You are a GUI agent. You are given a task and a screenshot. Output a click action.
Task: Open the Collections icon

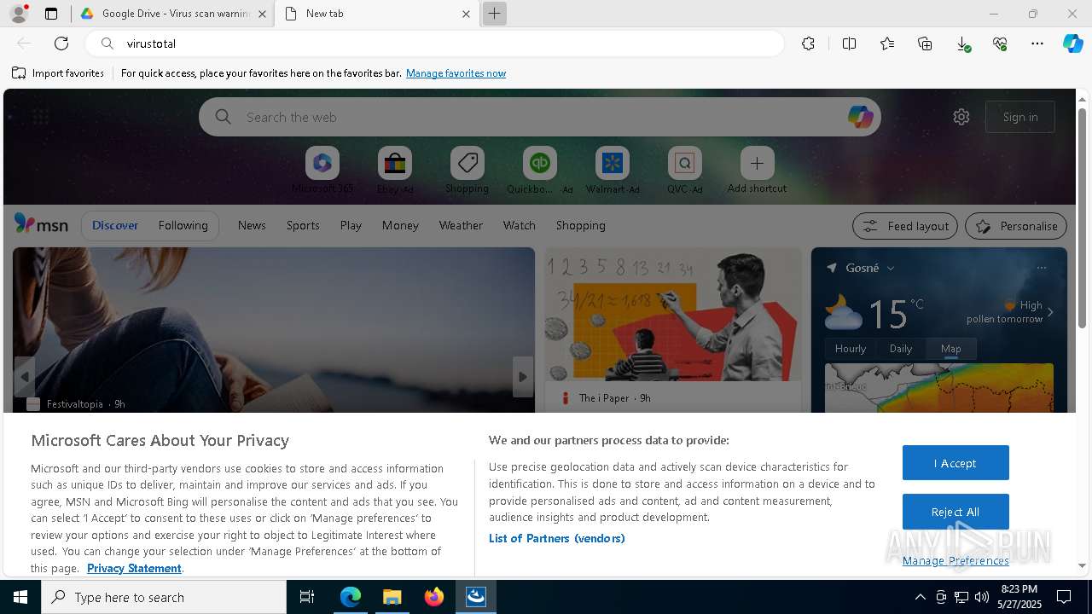coord(925,43)
